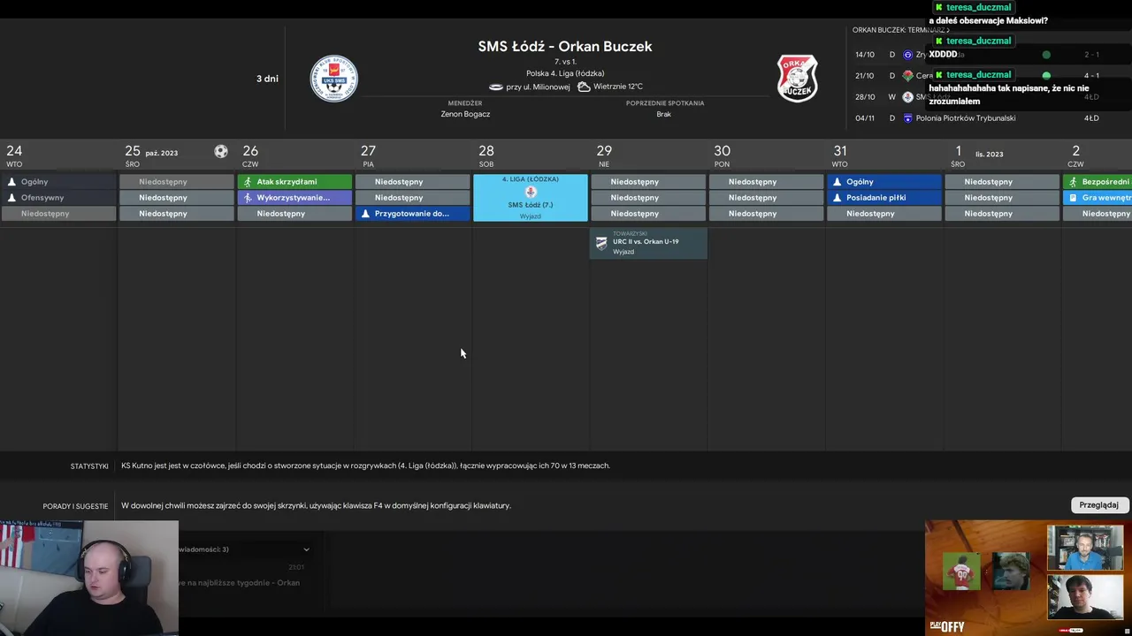Select the Gra wewnętr... training session
Viewport: 1132px width, 636px height.
[x=1097, y=198]
